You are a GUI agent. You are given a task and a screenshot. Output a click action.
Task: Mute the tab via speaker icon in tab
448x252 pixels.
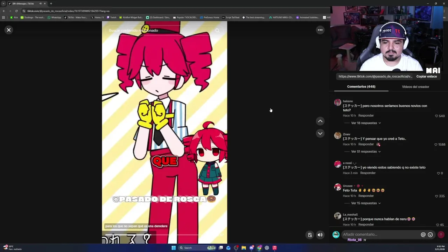41,3
